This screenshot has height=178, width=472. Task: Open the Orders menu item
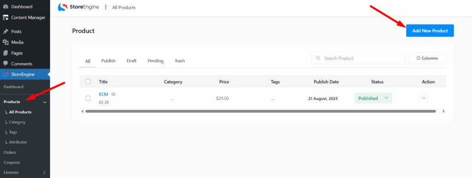coord(10,153)
